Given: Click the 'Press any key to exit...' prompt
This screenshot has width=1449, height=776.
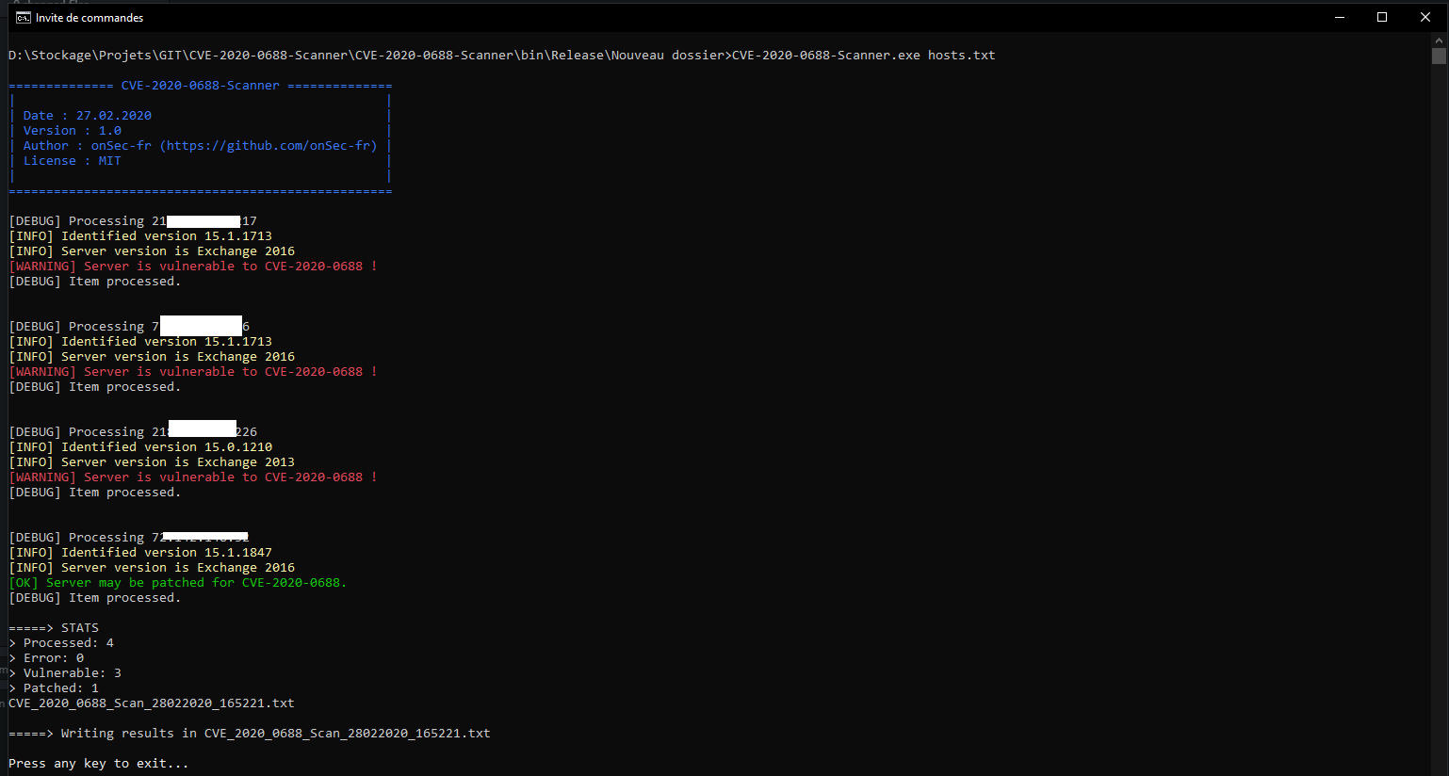Looking at the screenshot, I should [x=99, y=764].
